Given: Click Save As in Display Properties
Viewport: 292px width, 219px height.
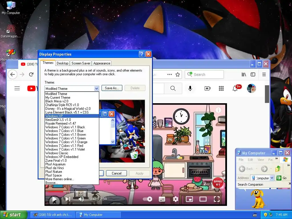Looking at the screenshot, I should pyautogui.click(x=112, y=88).
